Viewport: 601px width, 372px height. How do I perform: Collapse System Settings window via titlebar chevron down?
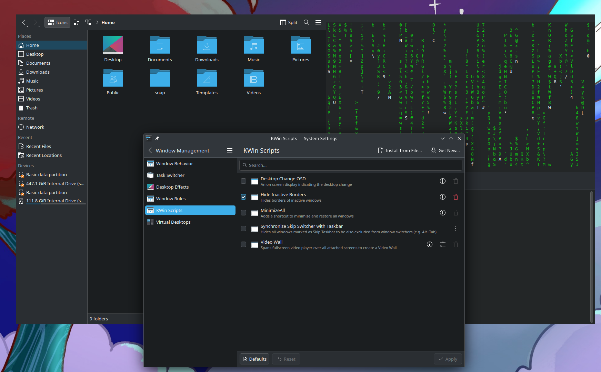443,138
